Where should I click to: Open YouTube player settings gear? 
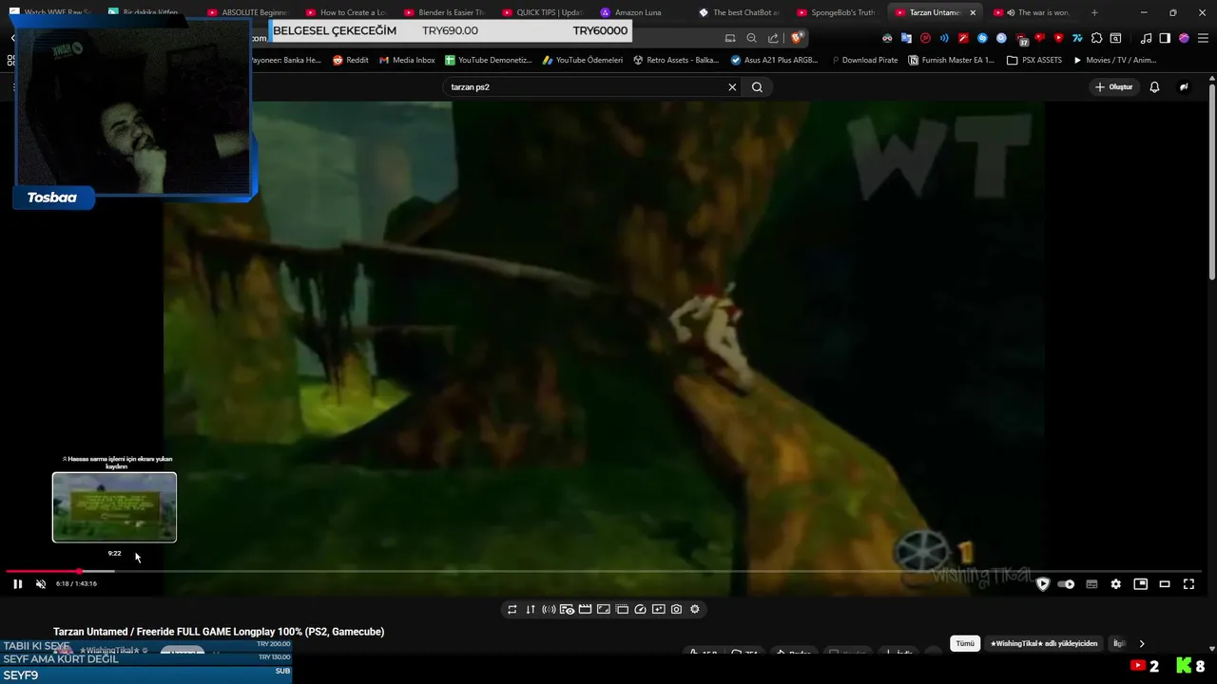pyautogui.click(x=1115, y=584)
